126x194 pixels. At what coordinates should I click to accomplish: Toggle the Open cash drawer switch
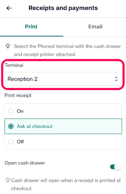(115, 167)
